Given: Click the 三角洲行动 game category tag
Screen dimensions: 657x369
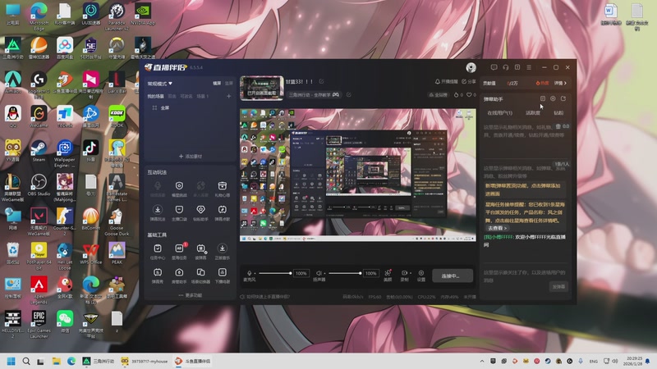Looking at the screenshot, I should point(314,95).
